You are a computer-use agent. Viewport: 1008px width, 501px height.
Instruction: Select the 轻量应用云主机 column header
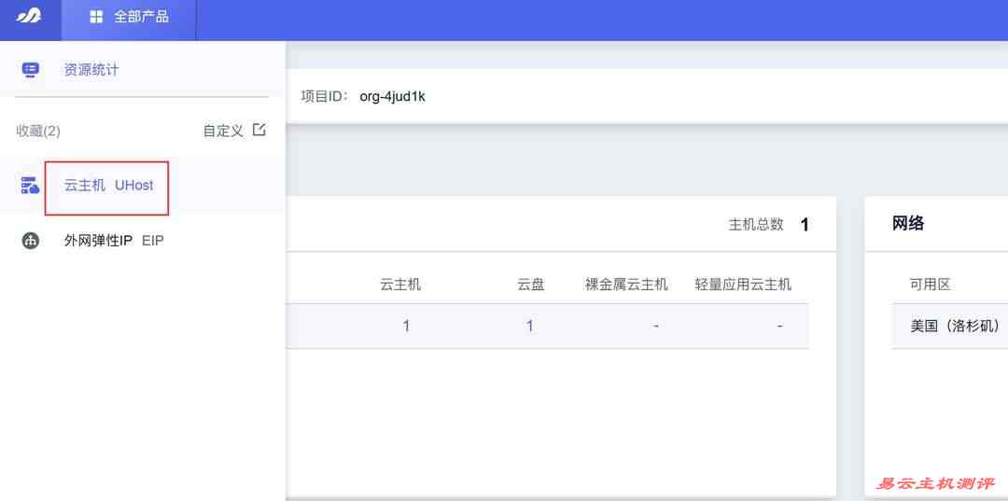(743, 285)
